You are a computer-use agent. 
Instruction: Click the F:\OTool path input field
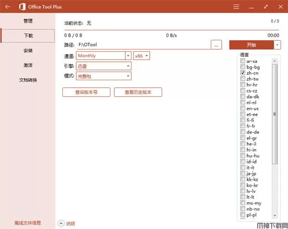[143, 45]
